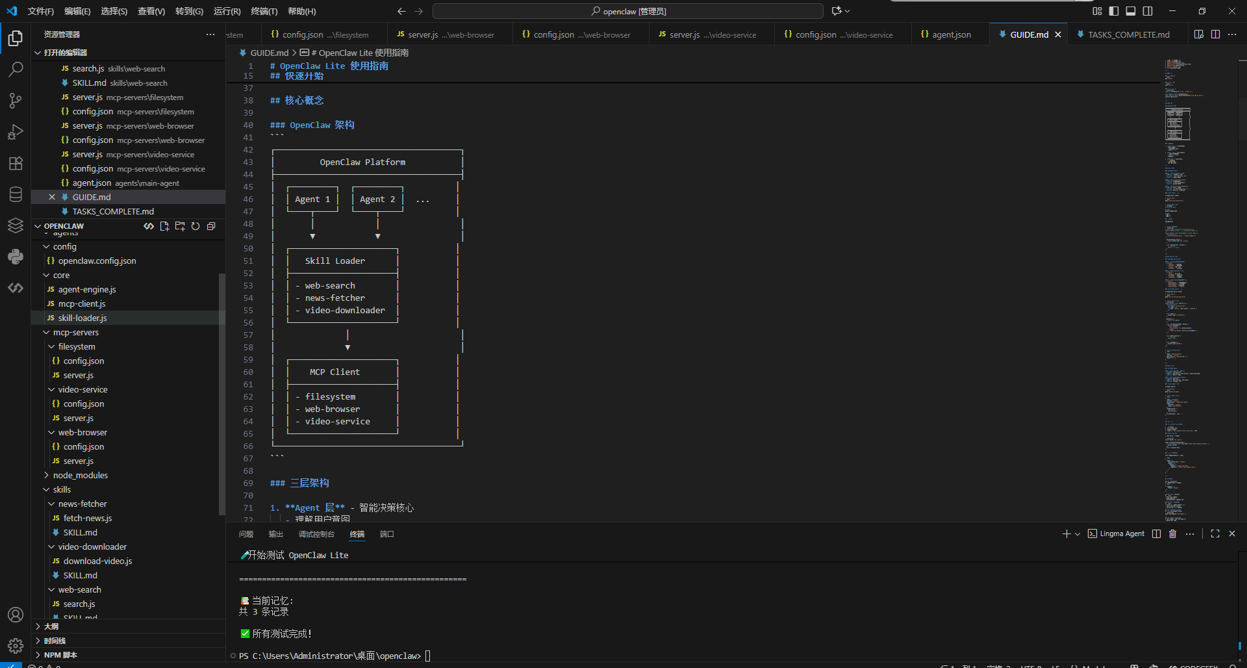
Task: Split the terminal
Action: pos(1156,533)
